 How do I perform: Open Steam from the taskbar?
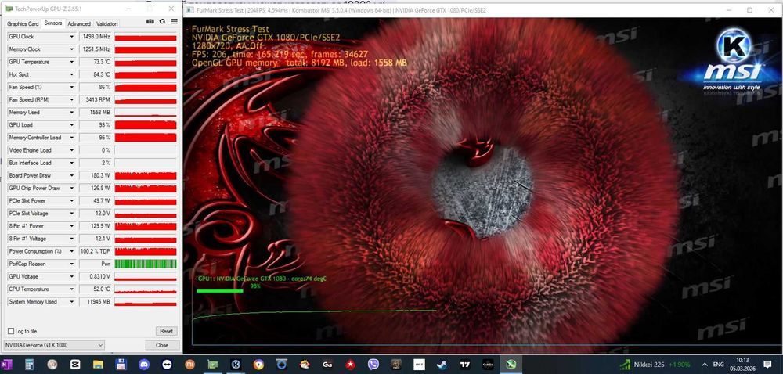[x=442, y=365]
